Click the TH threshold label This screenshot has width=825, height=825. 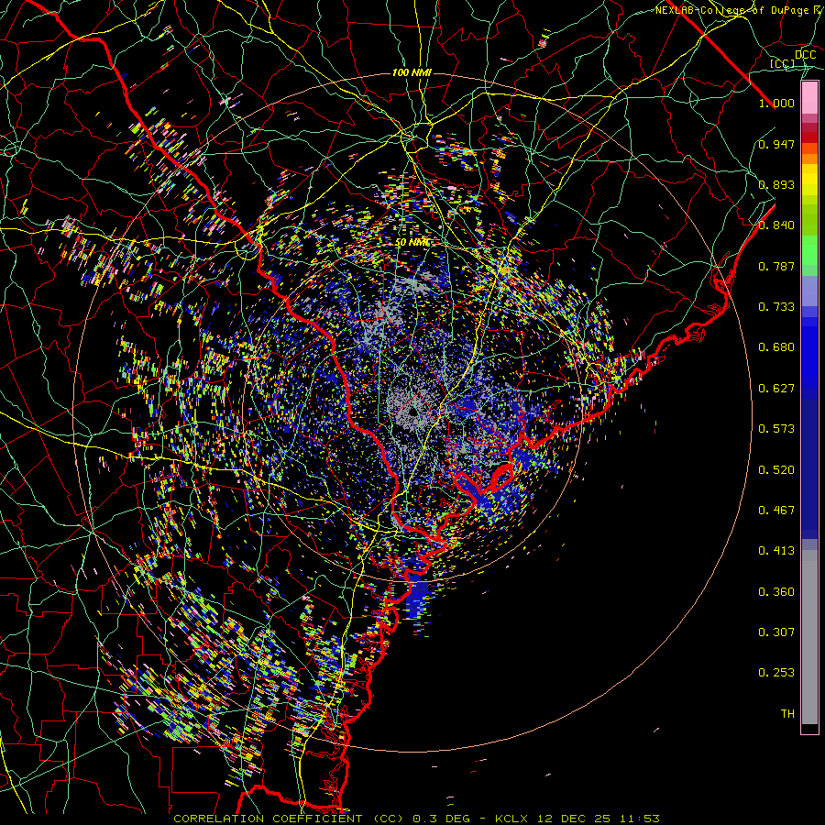click(x=787, y=714)
